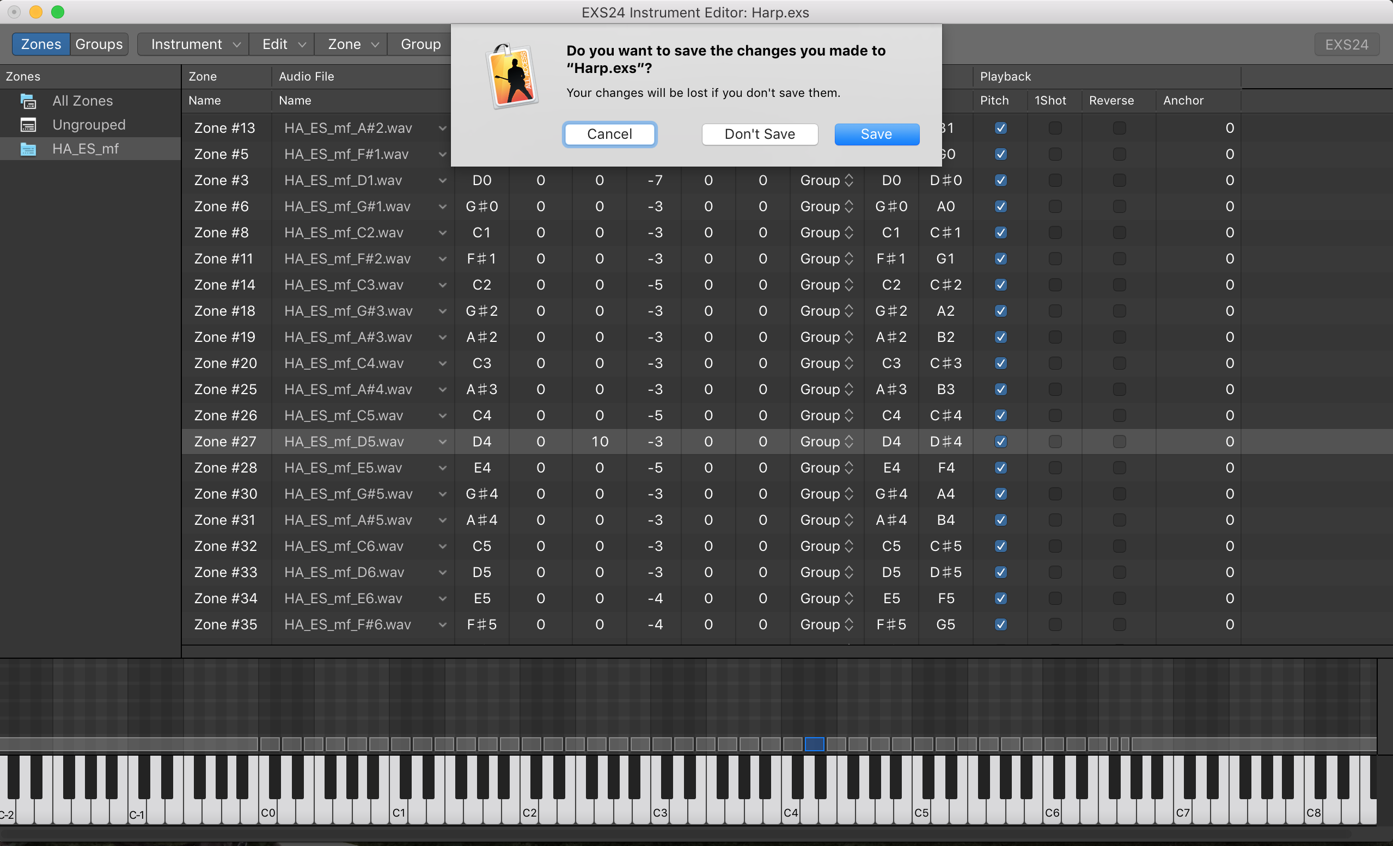
Task: Click the Save button in dialog
Action: [876, 134]
